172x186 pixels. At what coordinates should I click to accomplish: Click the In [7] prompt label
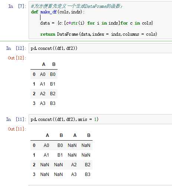[17, 6]
